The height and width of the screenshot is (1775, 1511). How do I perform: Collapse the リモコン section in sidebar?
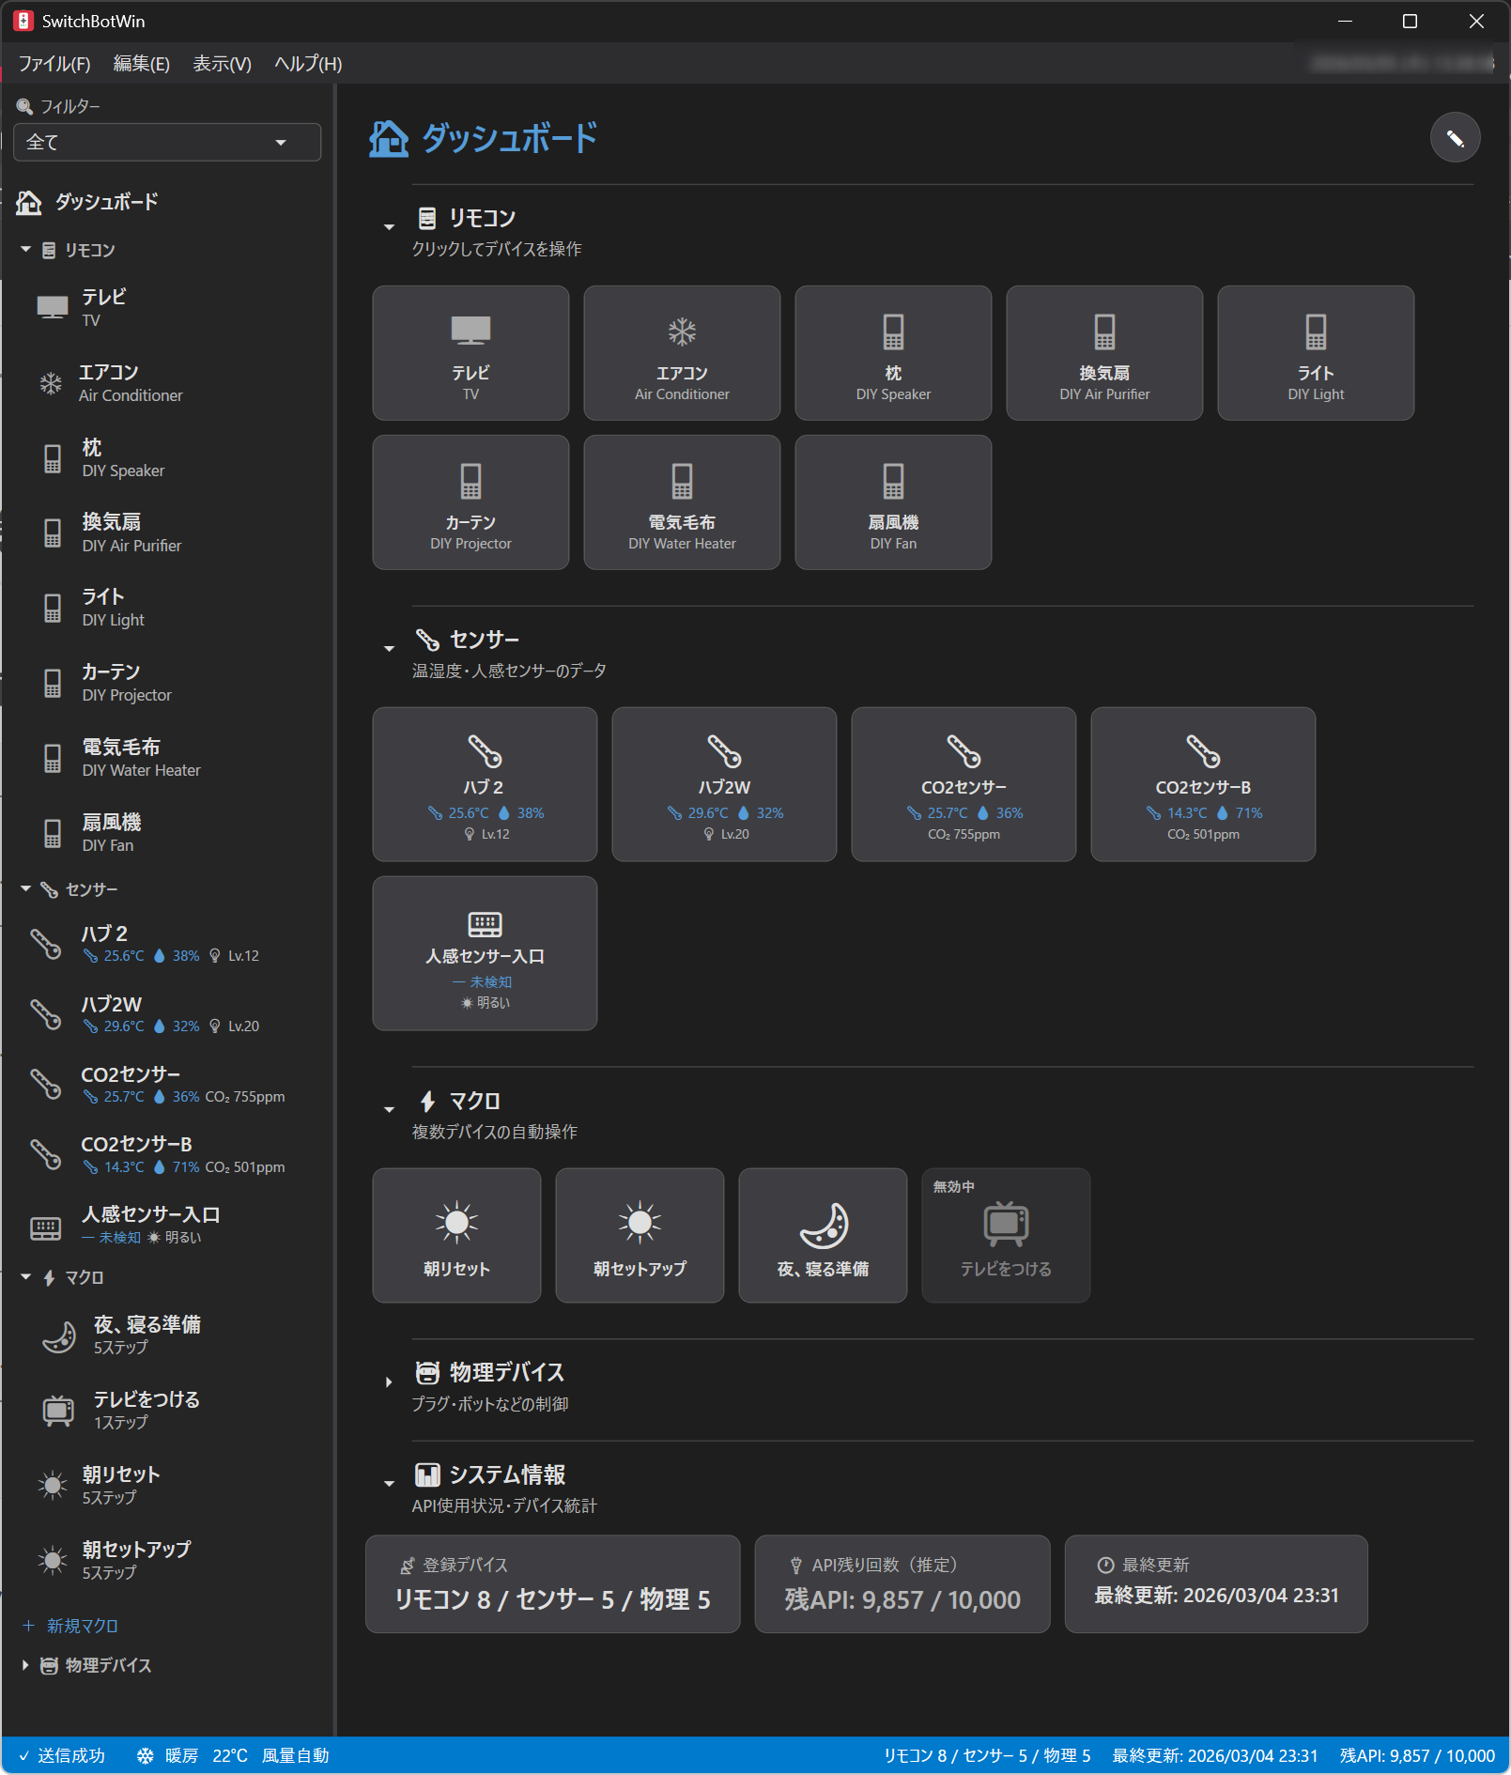point(26,250)
